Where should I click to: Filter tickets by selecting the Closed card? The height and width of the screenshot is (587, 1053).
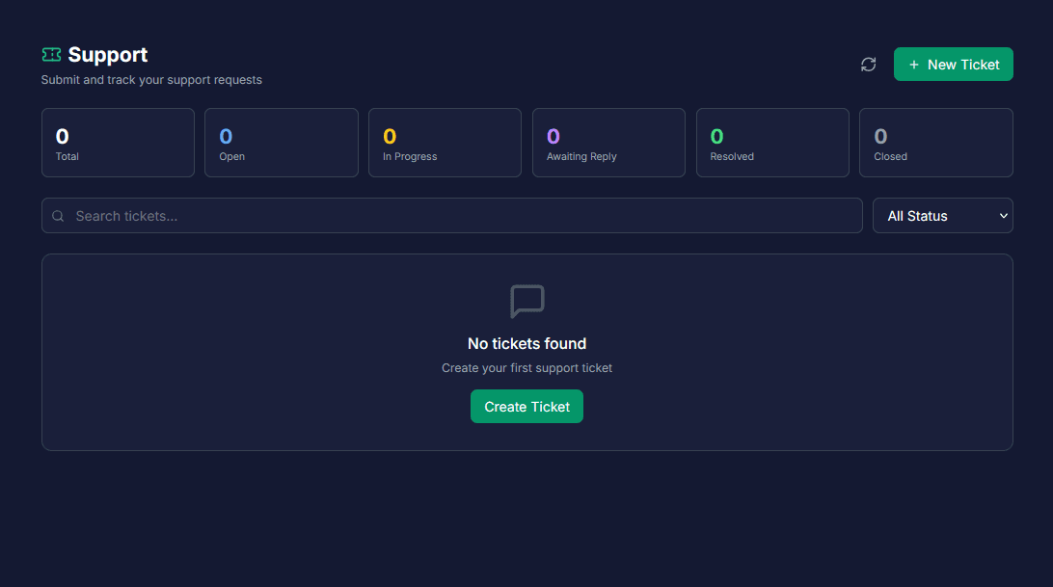[935, 143]
